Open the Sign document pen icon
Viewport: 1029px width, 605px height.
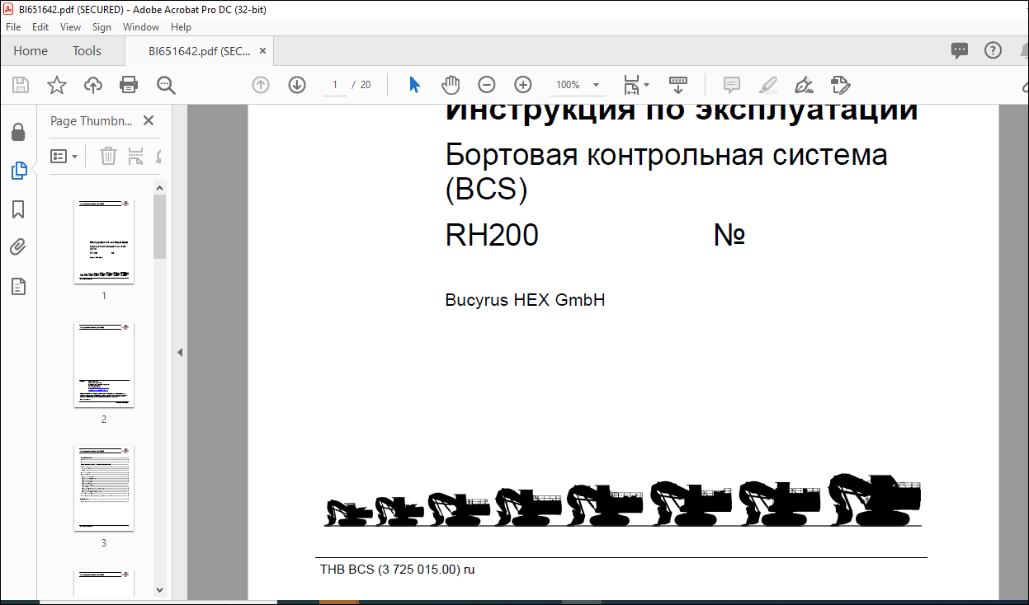pyautogui.click(x=804, y=85)
